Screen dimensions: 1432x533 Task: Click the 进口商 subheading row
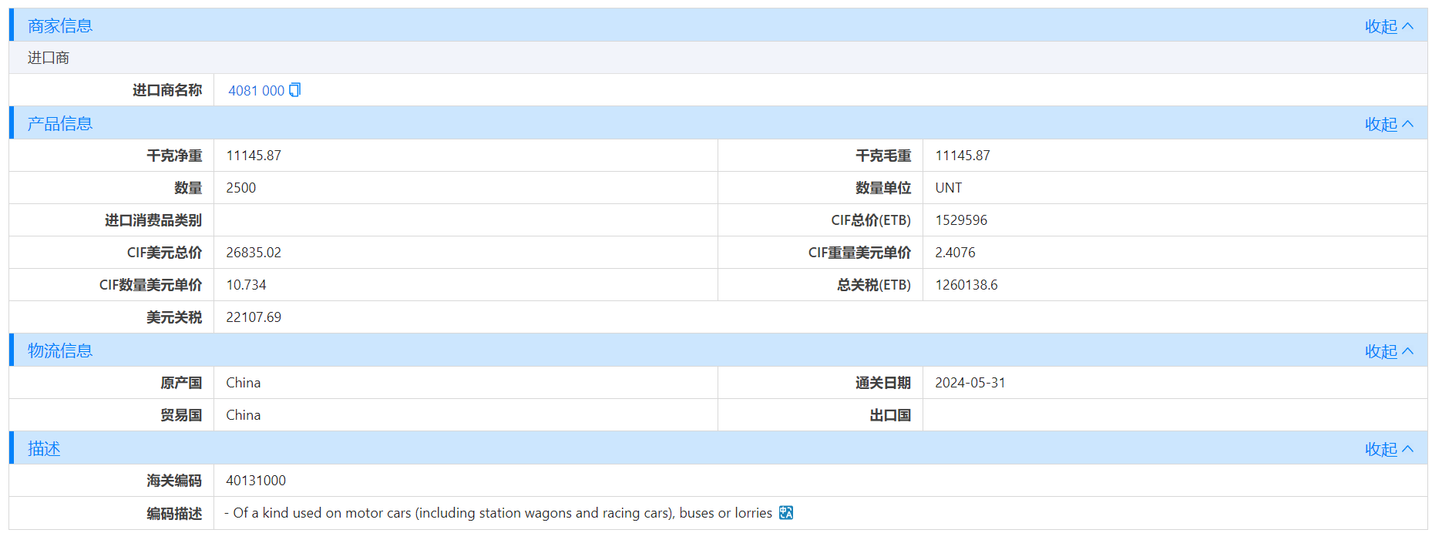[x=49, y=58]
